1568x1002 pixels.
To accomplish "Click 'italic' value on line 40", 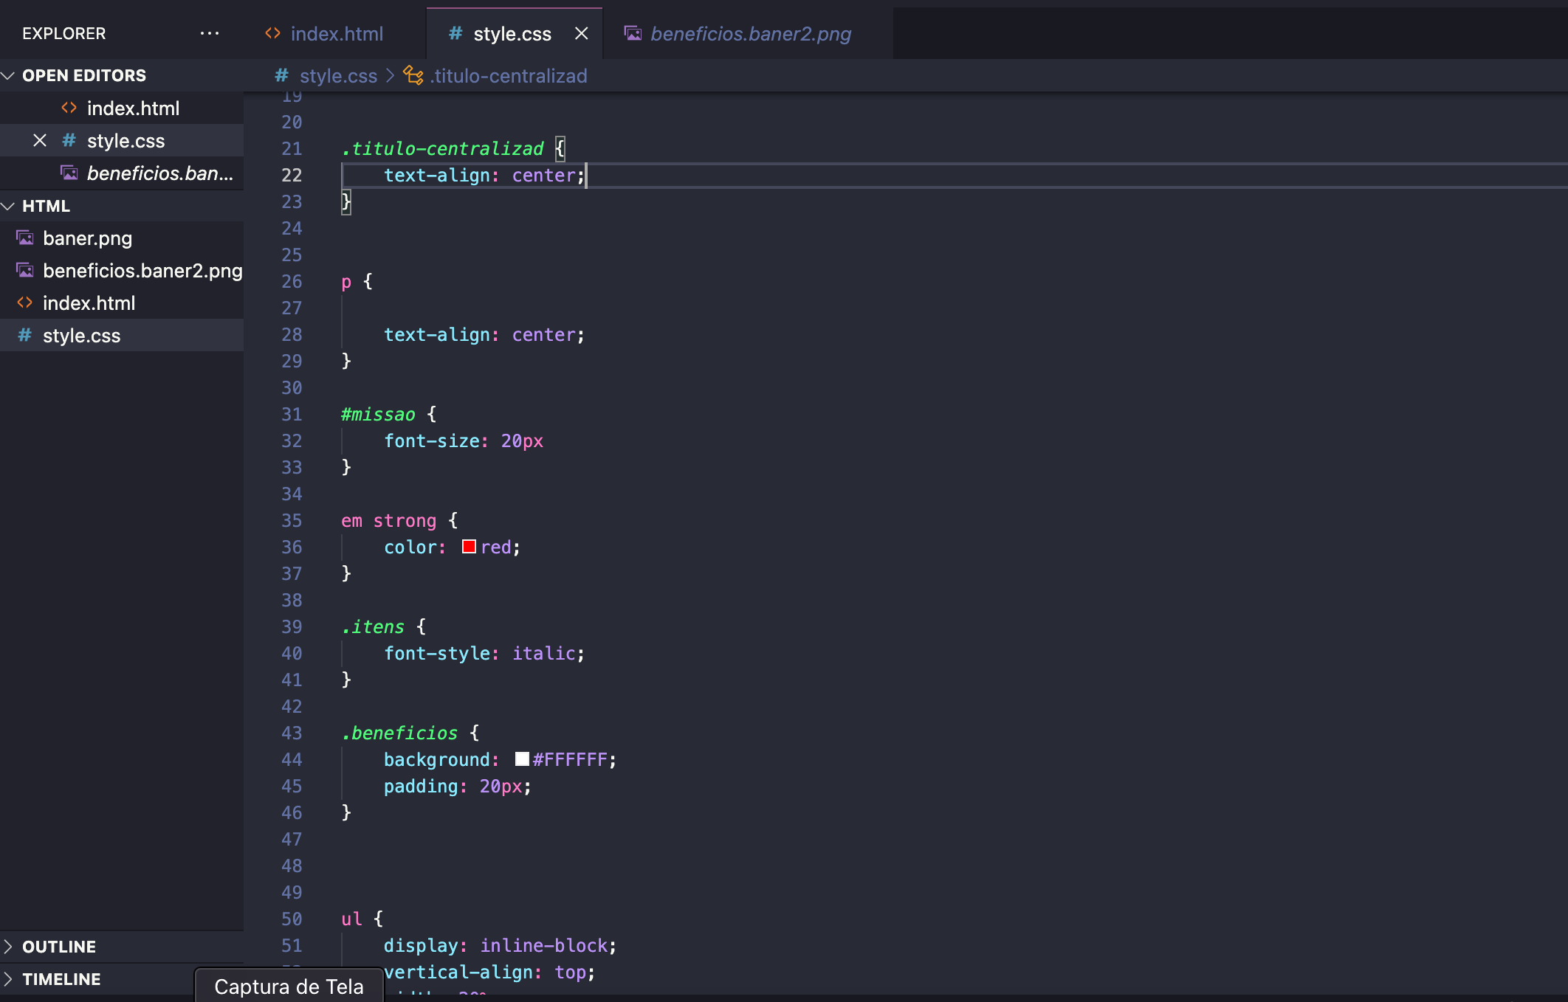I will [544, 653].
